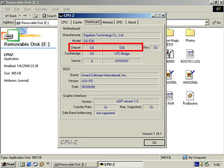Click the Back arrow in Explorer toolbar
224x168 pixels.
11,16
